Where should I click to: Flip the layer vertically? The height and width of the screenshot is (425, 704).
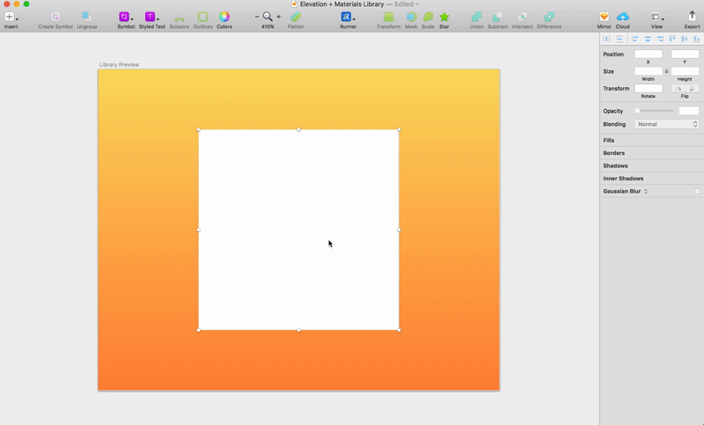(x=693, y=88)
